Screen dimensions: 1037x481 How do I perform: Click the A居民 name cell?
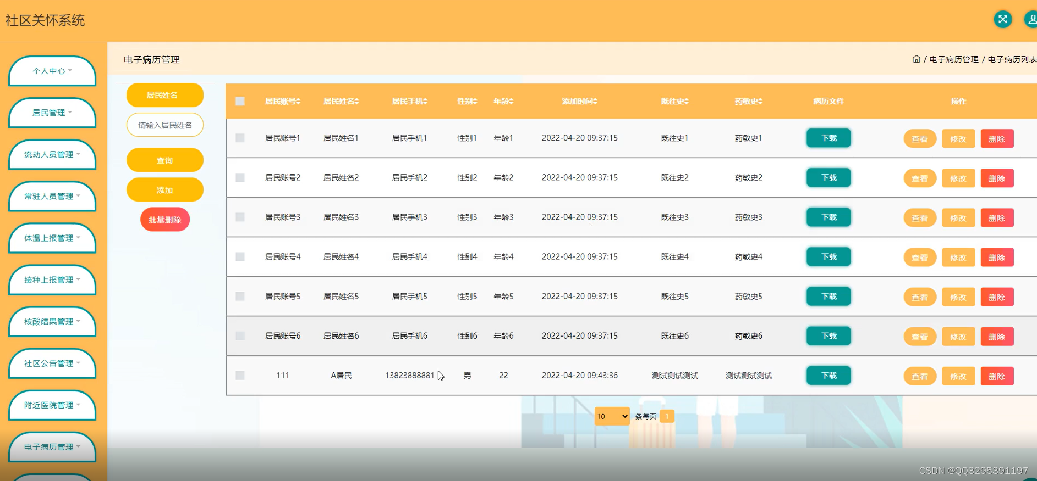(341, 375)
